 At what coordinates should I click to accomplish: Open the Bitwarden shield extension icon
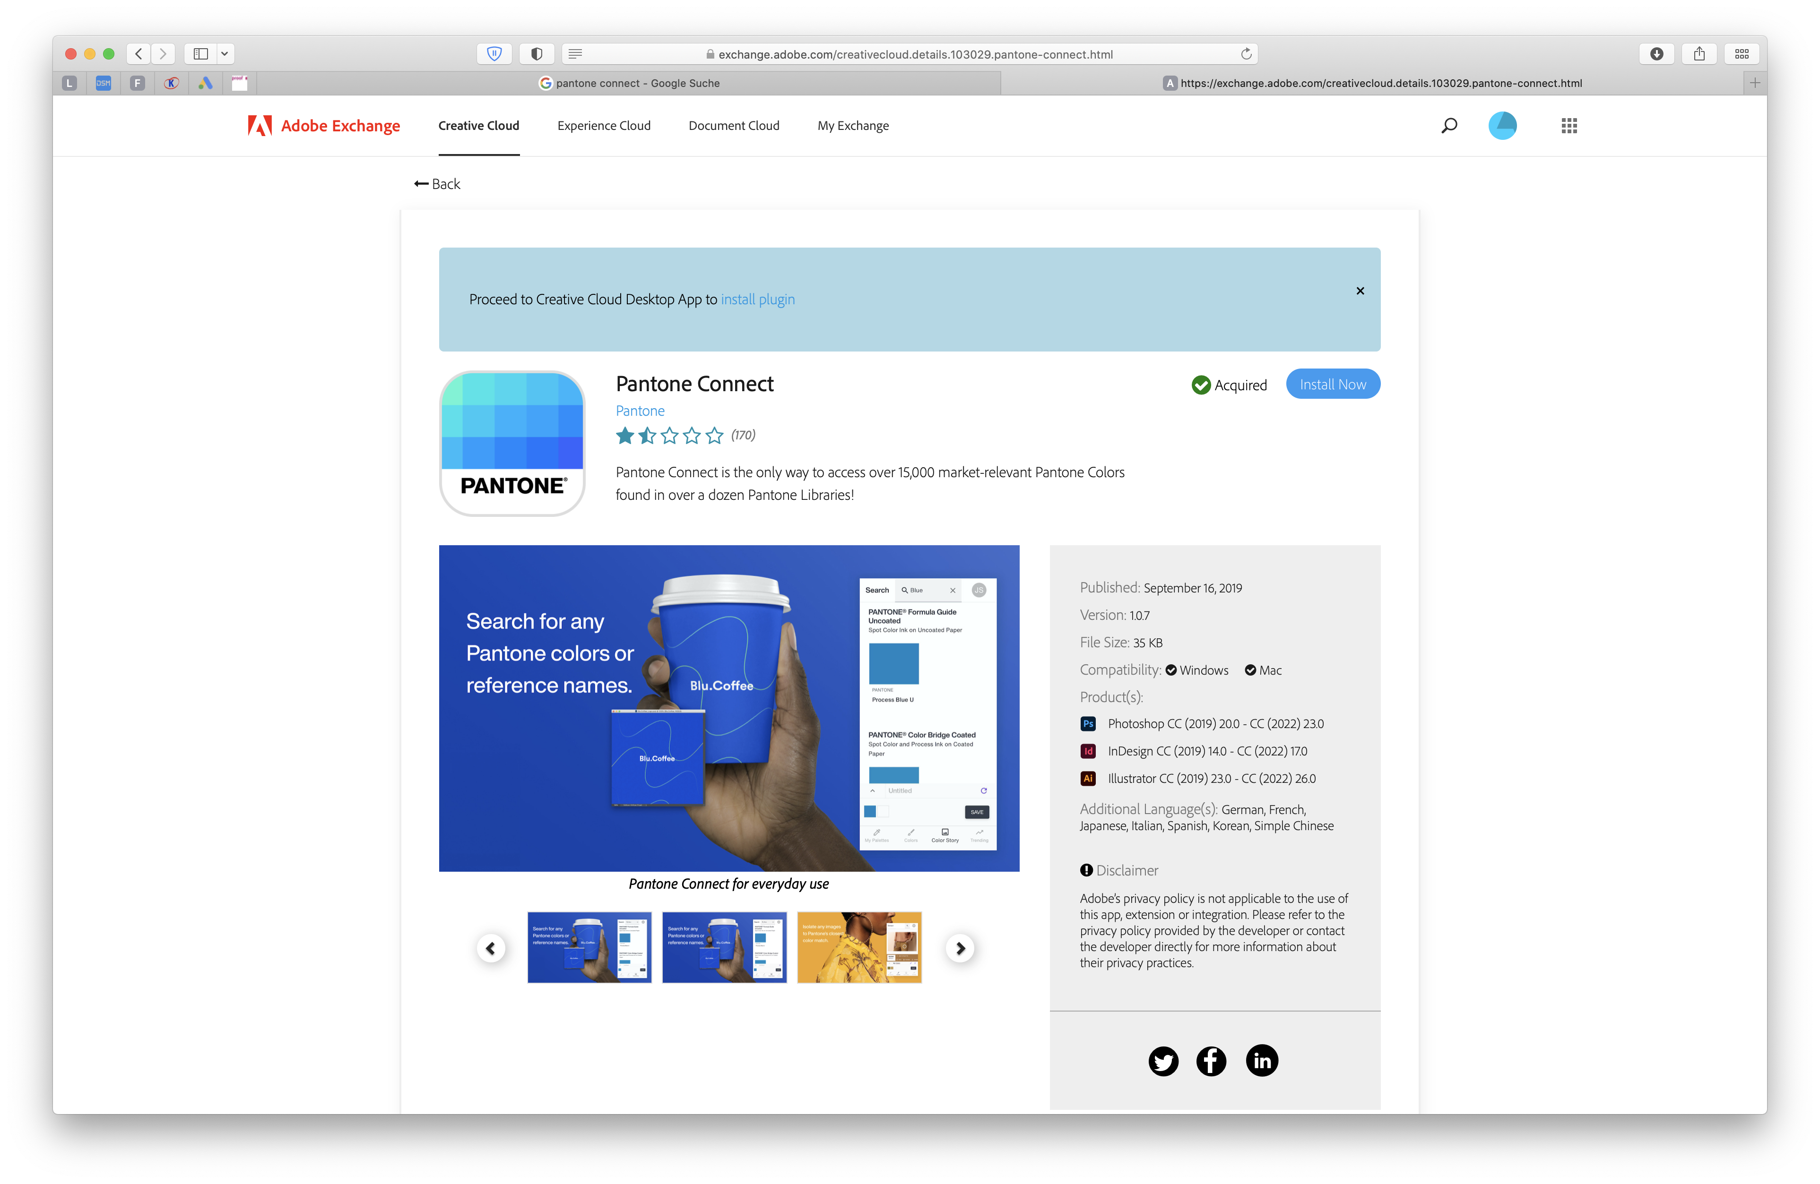click(494, 53)
